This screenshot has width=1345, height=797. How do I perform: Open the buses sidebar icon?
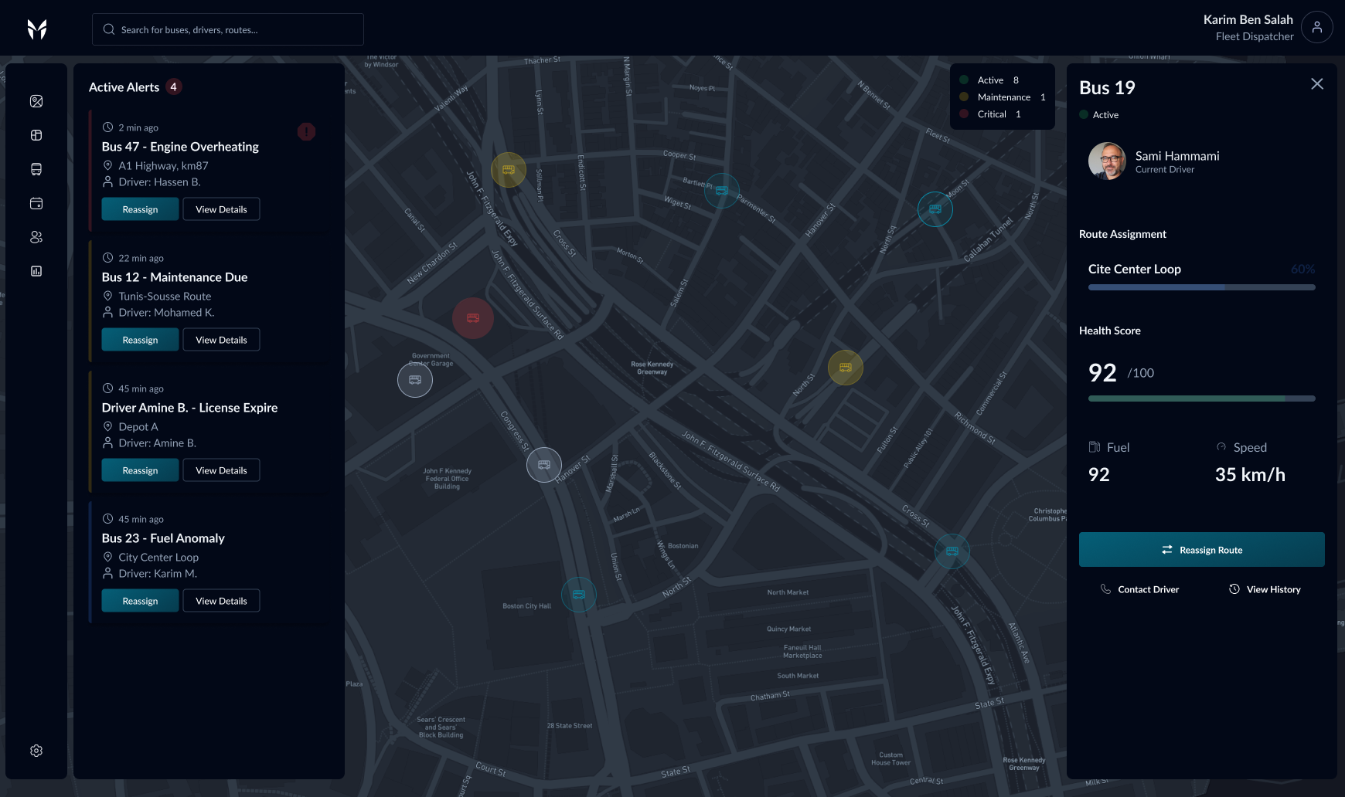(36, 169)
